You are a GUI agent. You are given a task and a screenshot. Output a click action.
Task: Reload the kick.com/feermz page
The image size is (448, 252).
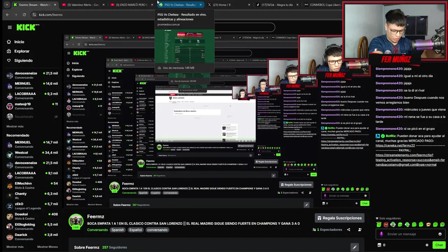[x=24, y=15]
